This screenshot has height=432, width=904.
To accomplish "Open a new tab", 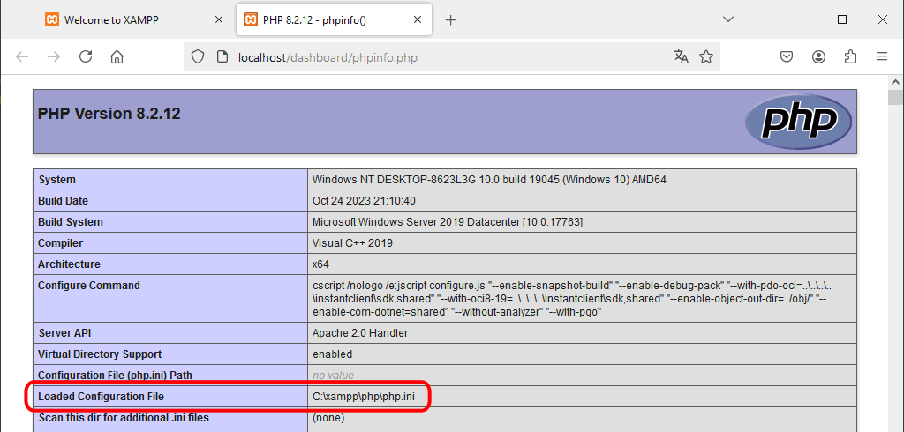I will 451,19.
